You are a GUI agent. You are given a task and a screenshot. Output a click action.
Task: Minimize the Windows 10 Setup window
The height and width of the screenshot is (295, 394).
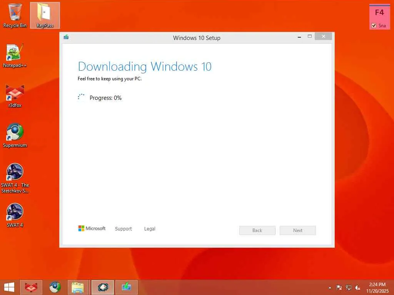coord(299,36)
